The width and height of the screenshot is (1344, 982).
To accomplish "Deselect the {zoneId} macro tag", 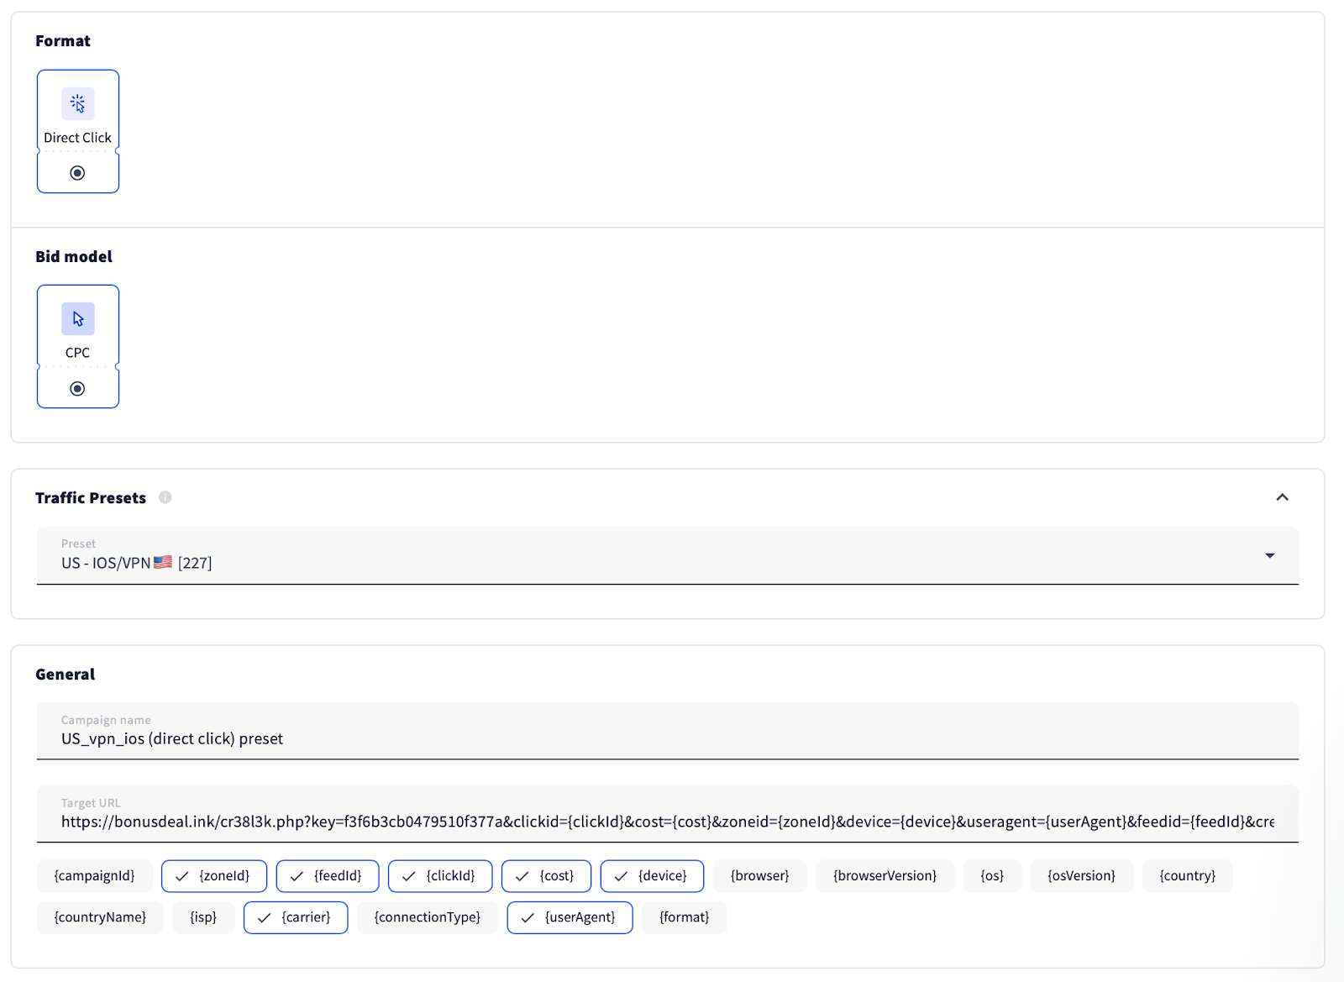I will [x=214, y=875].
